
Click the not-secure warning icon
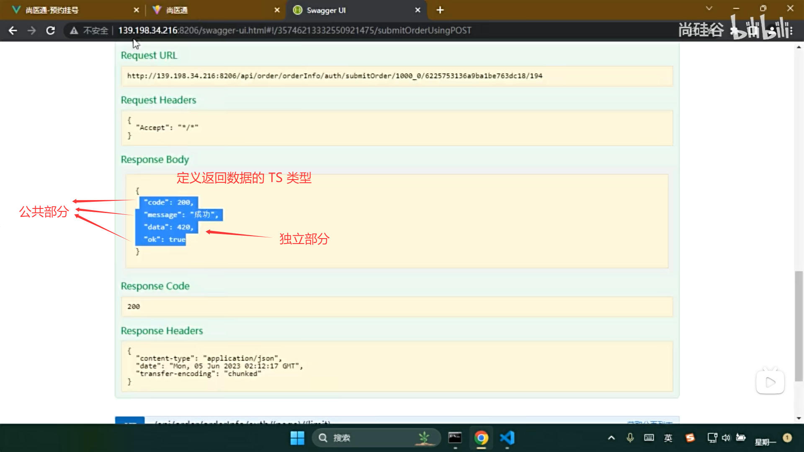point(74,31)
